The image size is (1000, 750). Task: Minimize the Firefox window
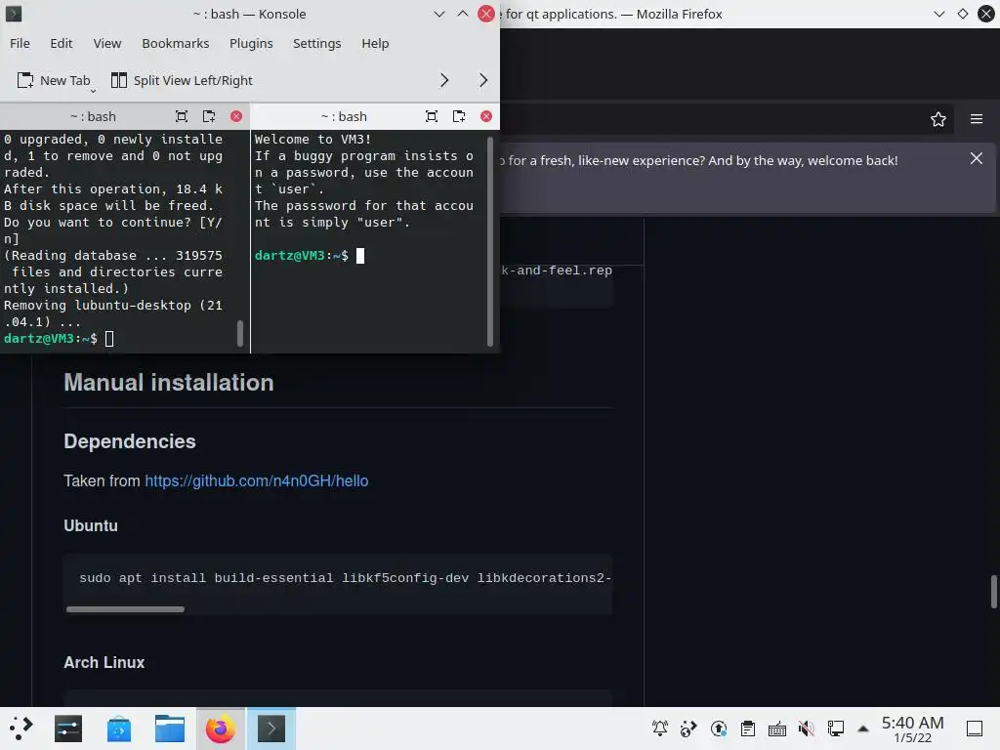click(x=939, y=14)
